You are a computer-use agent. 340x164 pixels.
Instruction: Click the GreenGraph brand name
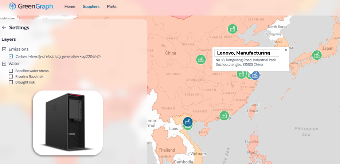[35, 6]
